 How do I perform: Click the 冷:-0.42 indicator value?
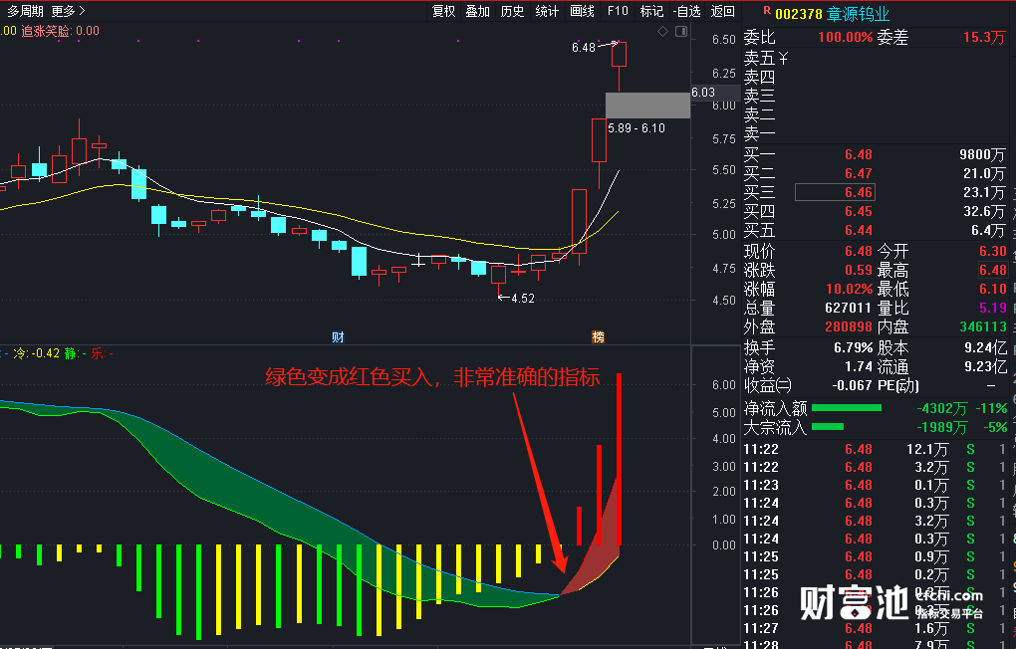(37, 353)
